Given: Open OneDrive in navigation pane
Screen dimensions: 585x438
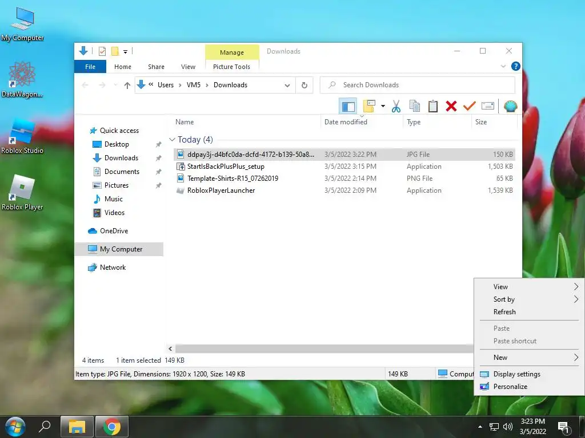Looking at the screenshot, I should click(x=114, y=231).
